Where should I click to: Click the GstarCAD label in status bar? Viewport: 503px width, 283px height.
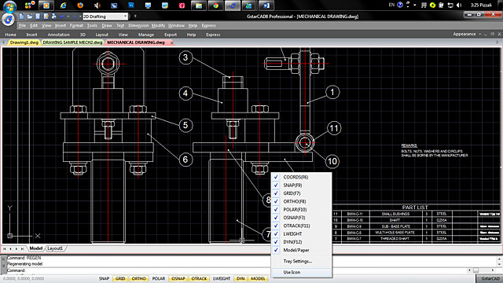[x=490, y=278]
